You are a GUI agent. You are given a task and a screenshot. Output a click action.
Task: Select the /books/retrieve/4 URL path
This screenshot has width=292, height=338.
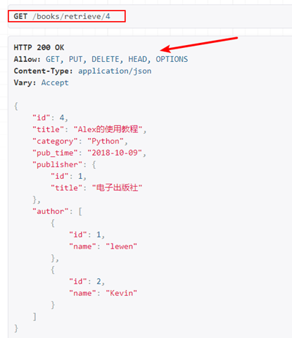pos(71,16)
